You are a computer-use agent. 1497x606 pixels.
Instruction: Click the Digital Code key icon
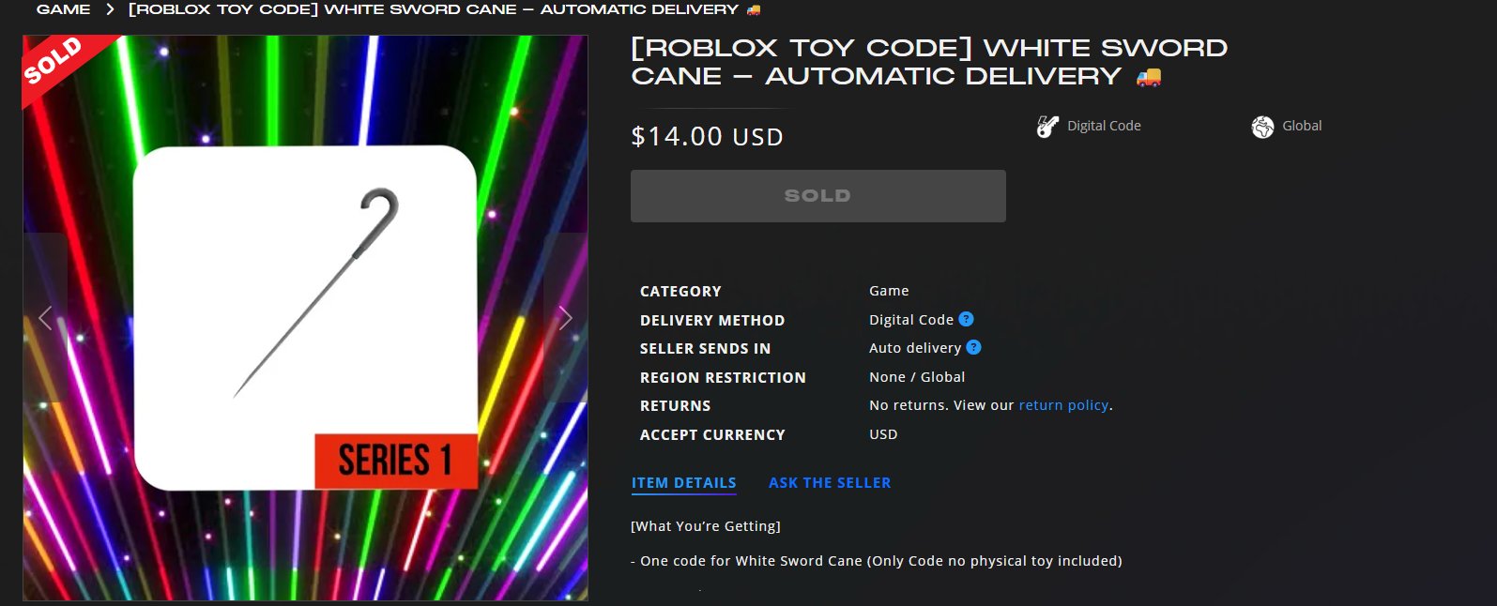click(1047, 127)
